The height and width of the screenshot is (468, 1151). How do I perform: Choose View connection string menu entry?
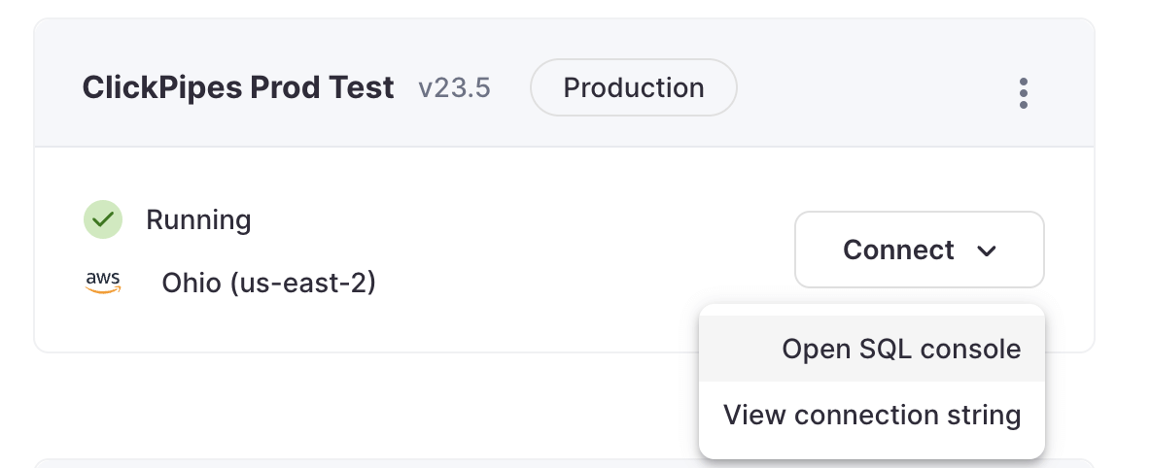click(871, 416)
